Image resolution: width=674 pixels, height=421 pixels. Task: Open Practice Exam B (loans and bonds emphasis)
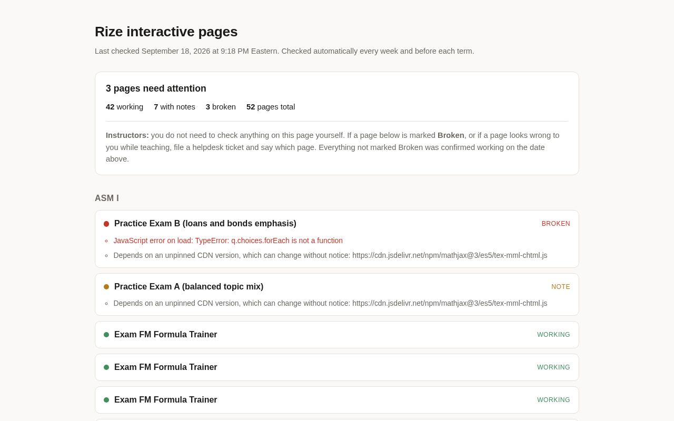(x=205, y=224)
